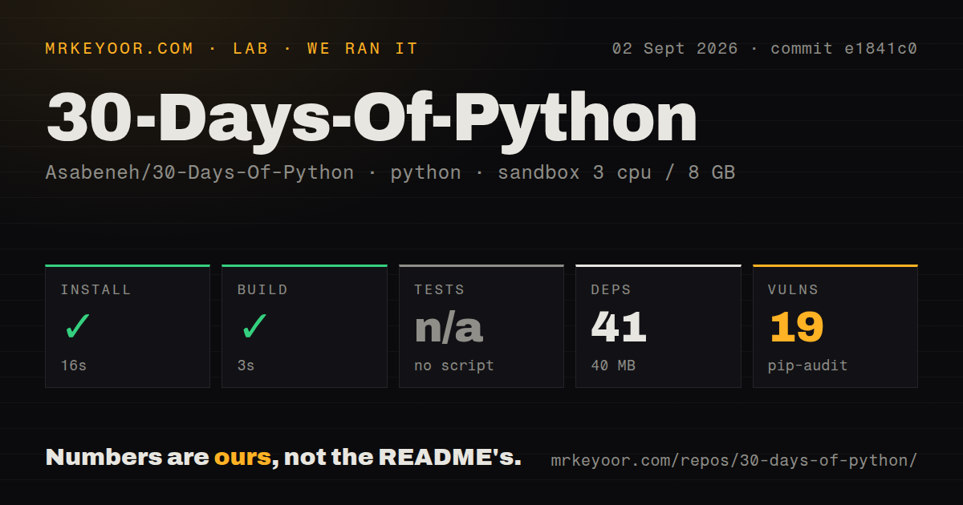The height and width of the screenshot is (505, 963).
Task: Click the 'INSTALL' card label
Action: [96, 290]
